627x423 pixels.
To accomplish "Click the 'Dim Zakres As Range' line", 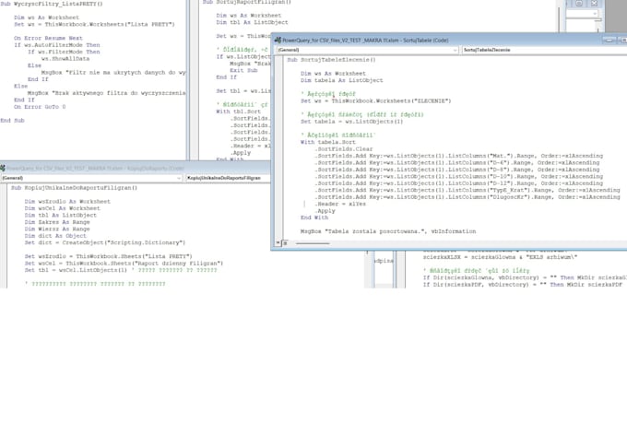I will pyautogui.click(x=57, y=222).
